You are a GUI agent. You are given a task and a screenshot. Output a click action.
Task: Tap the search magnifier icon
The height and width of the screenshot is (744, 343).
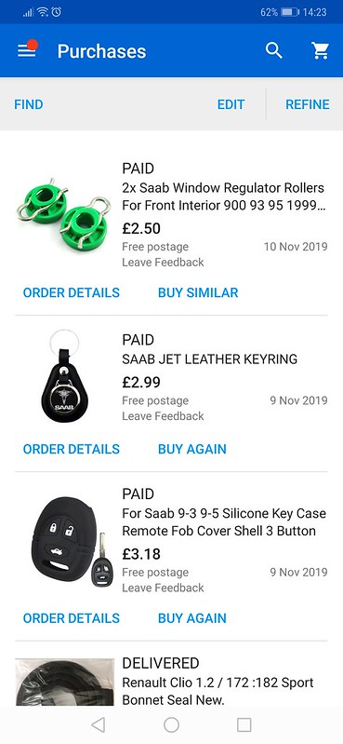coord(274,50)
